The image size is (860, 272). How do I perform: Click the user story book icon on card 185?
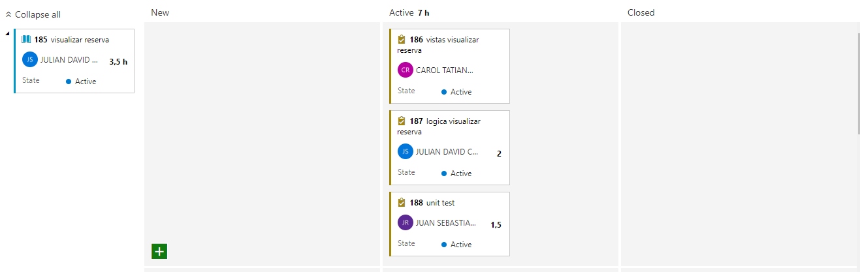tap(26, 39)
